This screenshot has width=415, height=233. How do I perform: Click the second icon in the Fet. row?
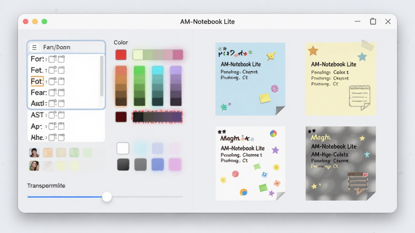tap(61, 70)
